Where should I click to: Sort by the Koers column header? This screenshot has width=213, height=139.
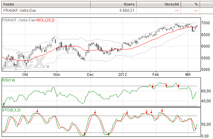113,4
